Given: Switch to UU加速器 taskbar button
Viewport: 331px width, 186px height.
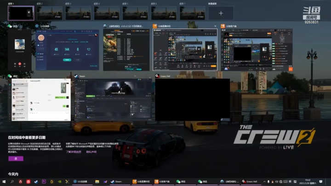Looking at the screenshot, I should click(x=82, y=181).
